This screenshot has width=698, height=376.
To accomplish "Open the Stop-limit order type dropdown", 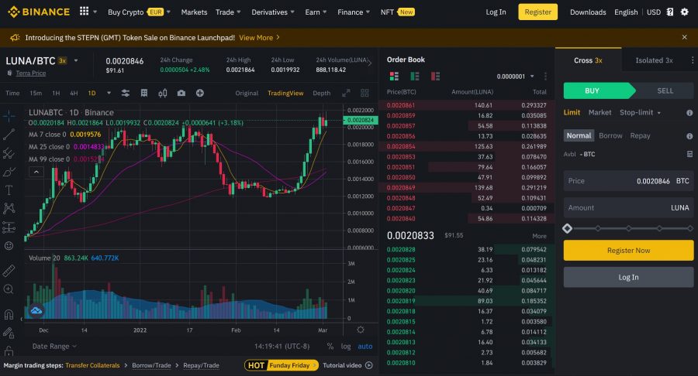I will pyautogui.click(x=640, y=112).
